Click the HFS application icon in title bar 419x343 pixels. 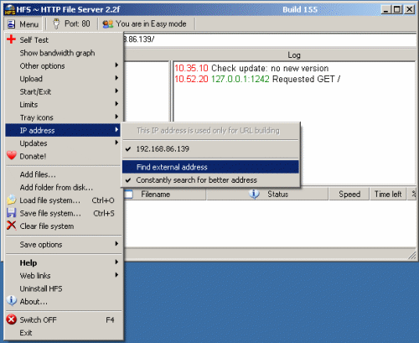point(10,9)
